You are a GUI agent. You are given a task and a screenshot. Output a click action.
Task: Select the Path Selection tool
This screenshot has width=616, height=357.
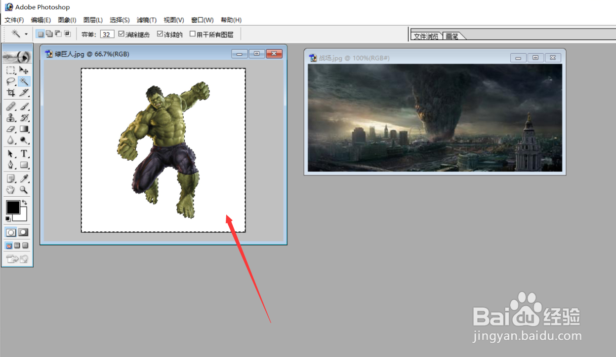(11, 154)
